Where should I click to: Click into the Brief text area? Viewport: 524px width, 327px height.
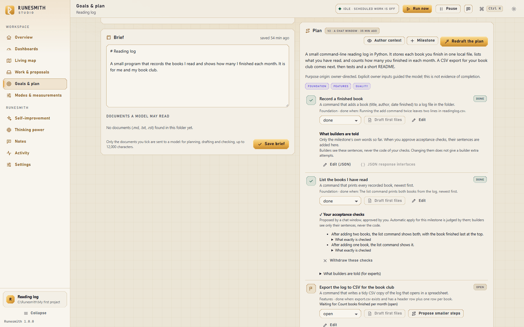(197, 76)
